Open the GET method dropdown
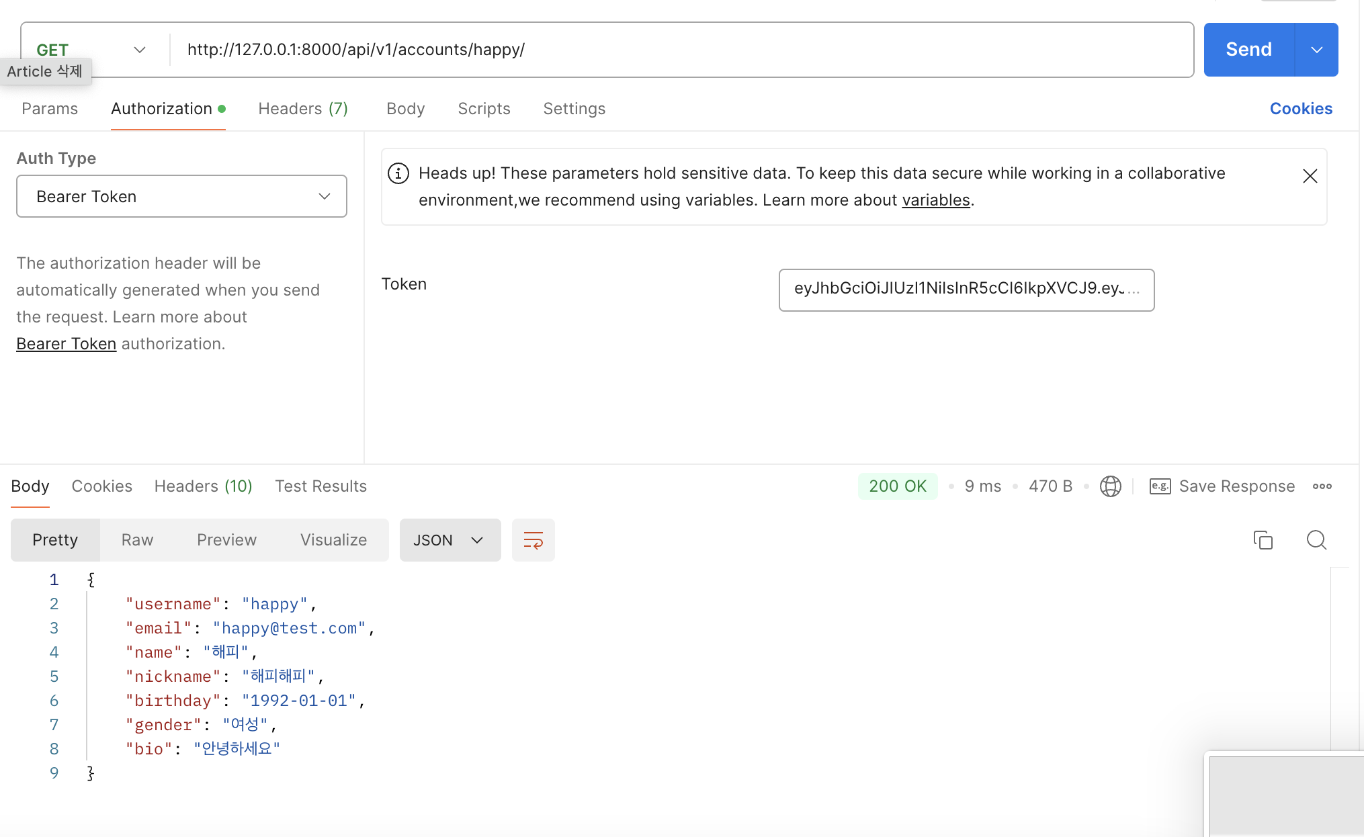Image resolution: width=1364 pixels, height=837 pixels. (x=139, y=50)
